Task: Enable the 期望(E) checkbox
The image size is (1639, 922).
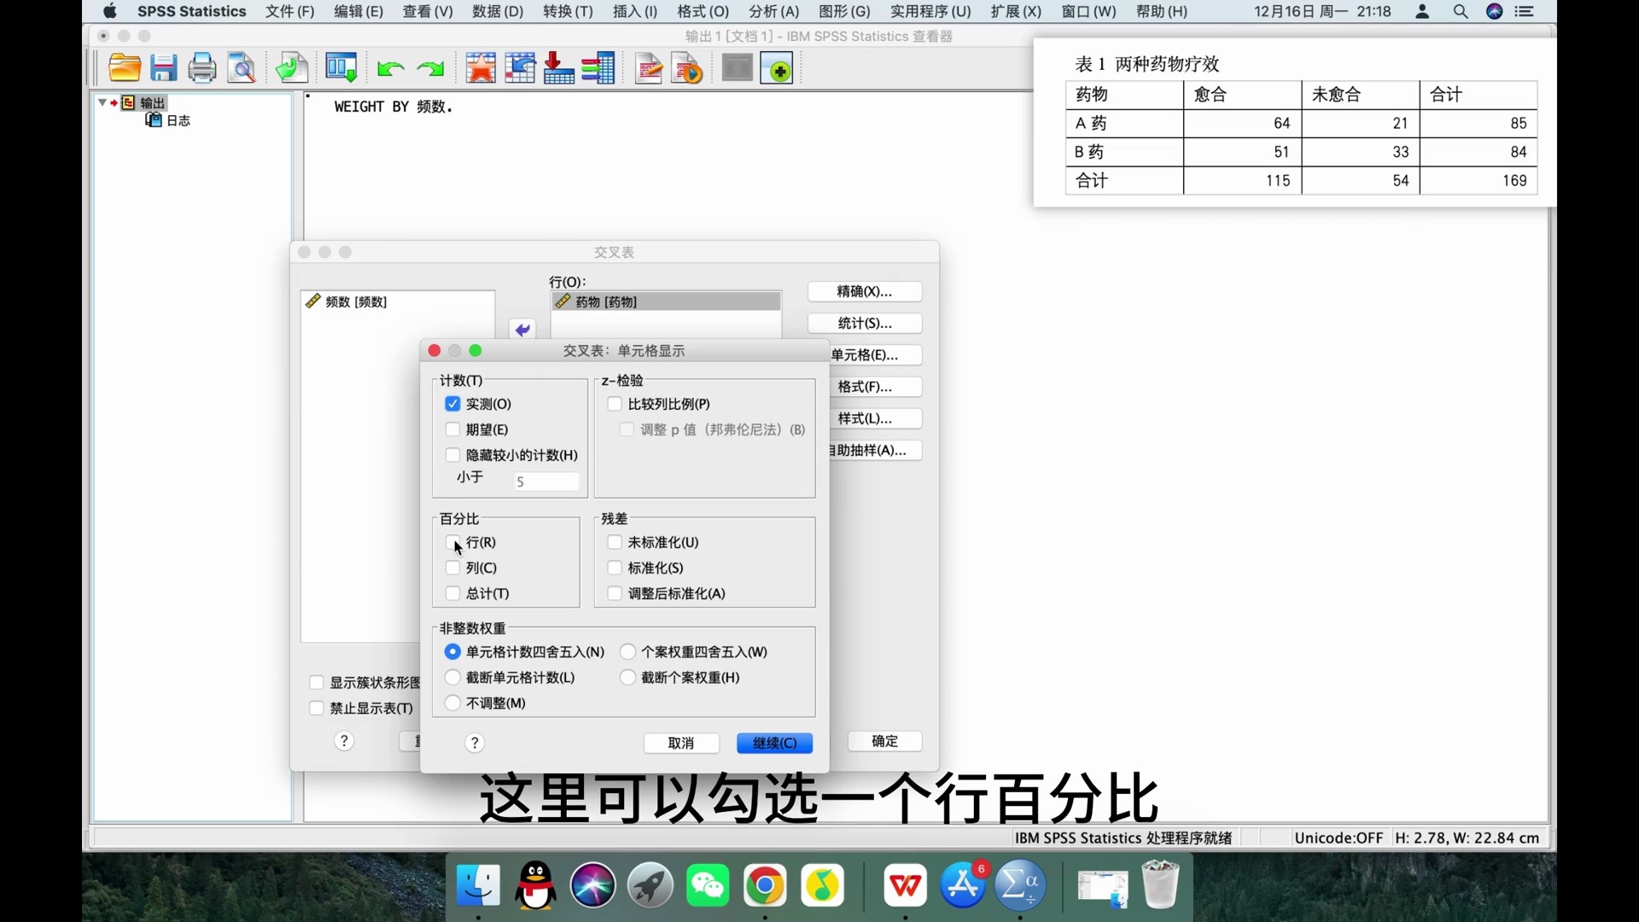Action: pyautogui.click(x=452, y=429)
